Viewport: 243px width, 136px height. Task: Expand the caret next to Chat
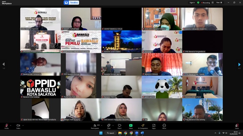(113, 125)
